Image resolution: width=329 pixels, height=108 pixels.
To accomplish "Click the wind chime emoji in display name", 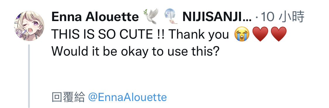I will pyautogui.click(x=171, y=16).
